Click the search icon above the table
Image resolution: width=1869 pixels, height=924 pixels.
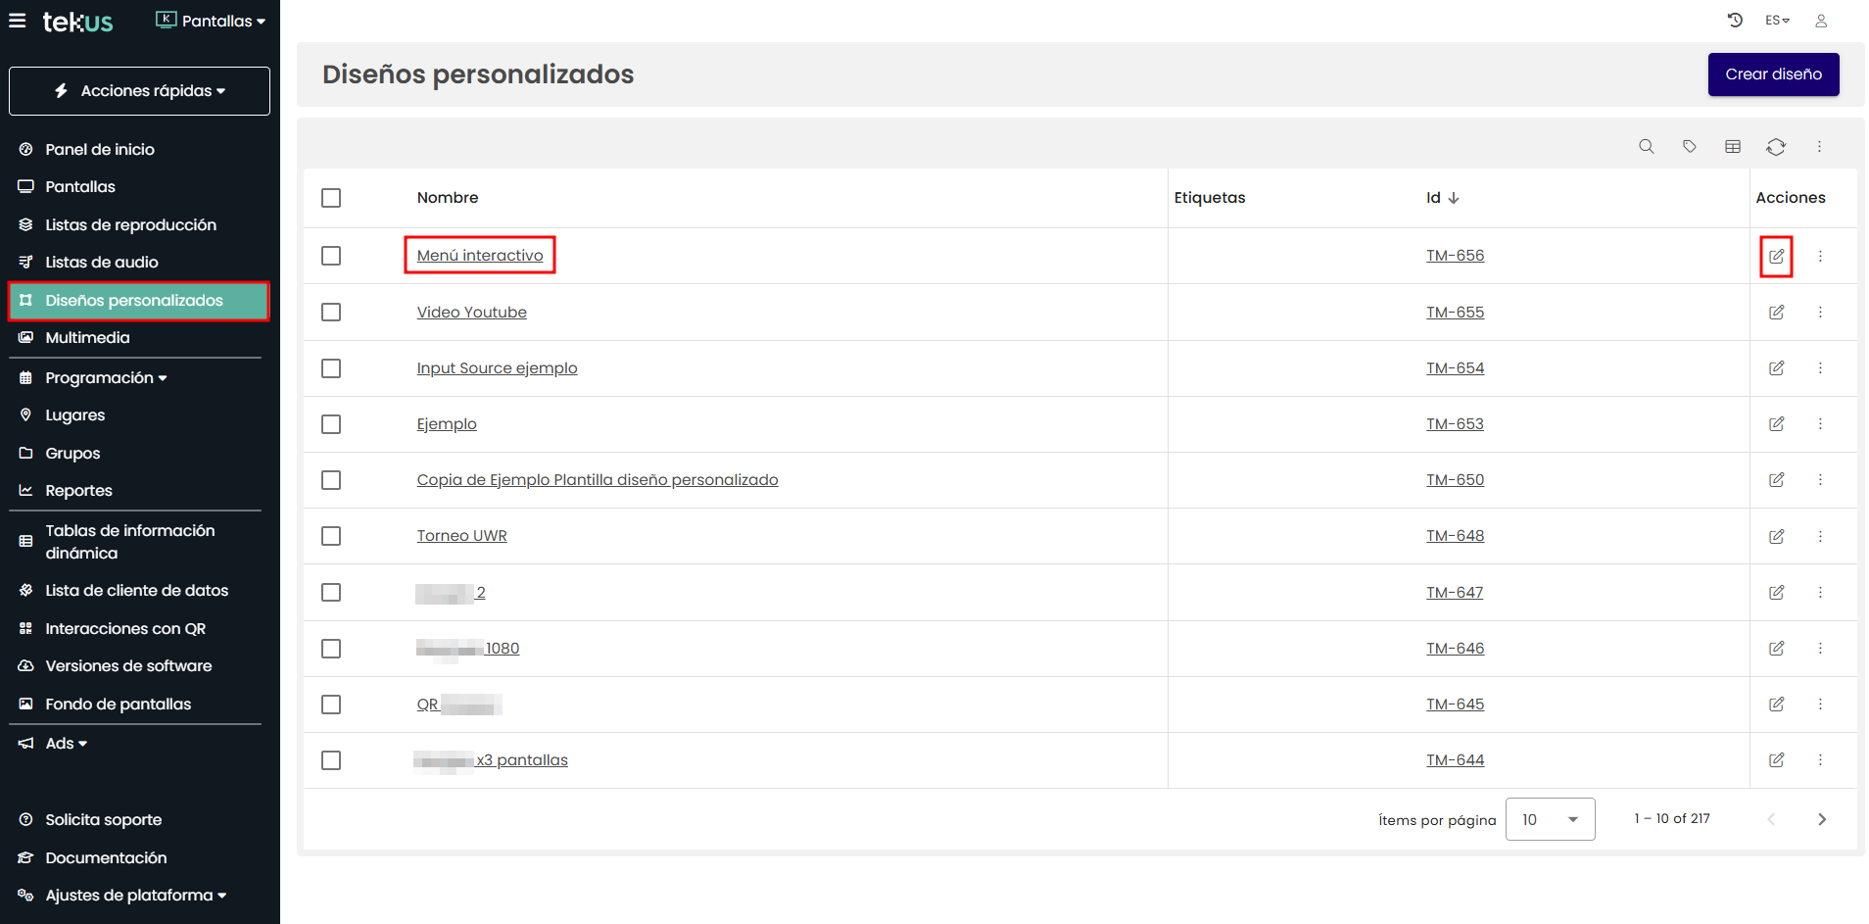pyautogui.click(x=1646, y=147)
